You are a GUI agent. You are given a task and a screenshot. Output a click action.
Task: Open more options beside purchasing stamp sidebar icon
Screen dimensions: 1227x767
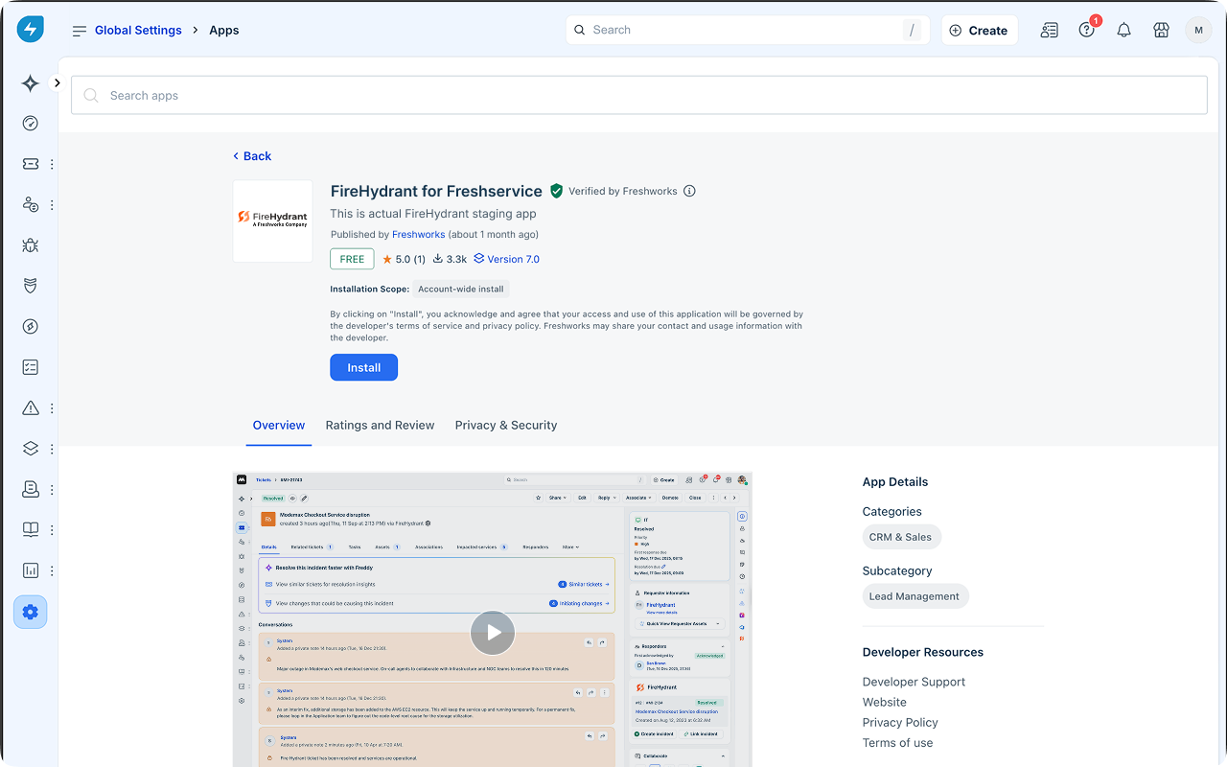point(52,489)
